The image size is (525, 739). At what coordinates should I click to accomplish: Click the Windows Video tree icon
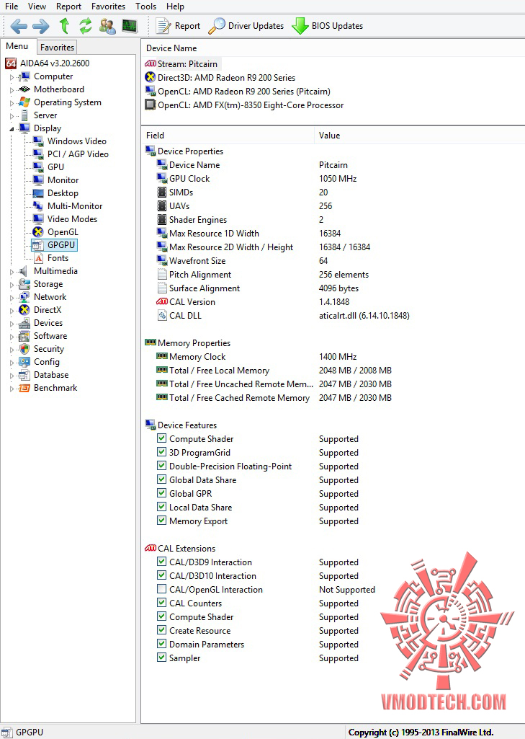click(38, 141)
